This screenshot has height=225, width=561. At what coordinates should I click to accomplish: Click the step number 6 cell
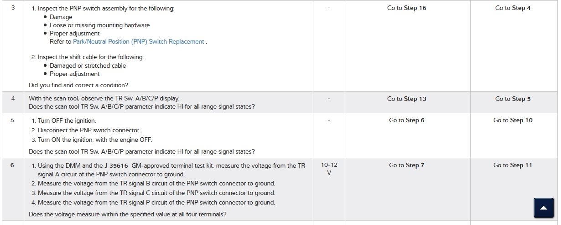click(x=12, y=165)
